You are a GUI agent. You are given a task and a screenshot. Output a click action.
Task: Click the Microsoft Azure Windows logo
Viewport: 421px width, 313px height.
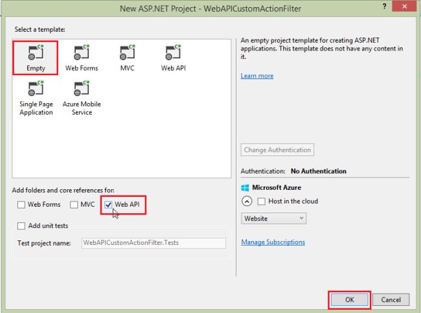click(245, 187)
